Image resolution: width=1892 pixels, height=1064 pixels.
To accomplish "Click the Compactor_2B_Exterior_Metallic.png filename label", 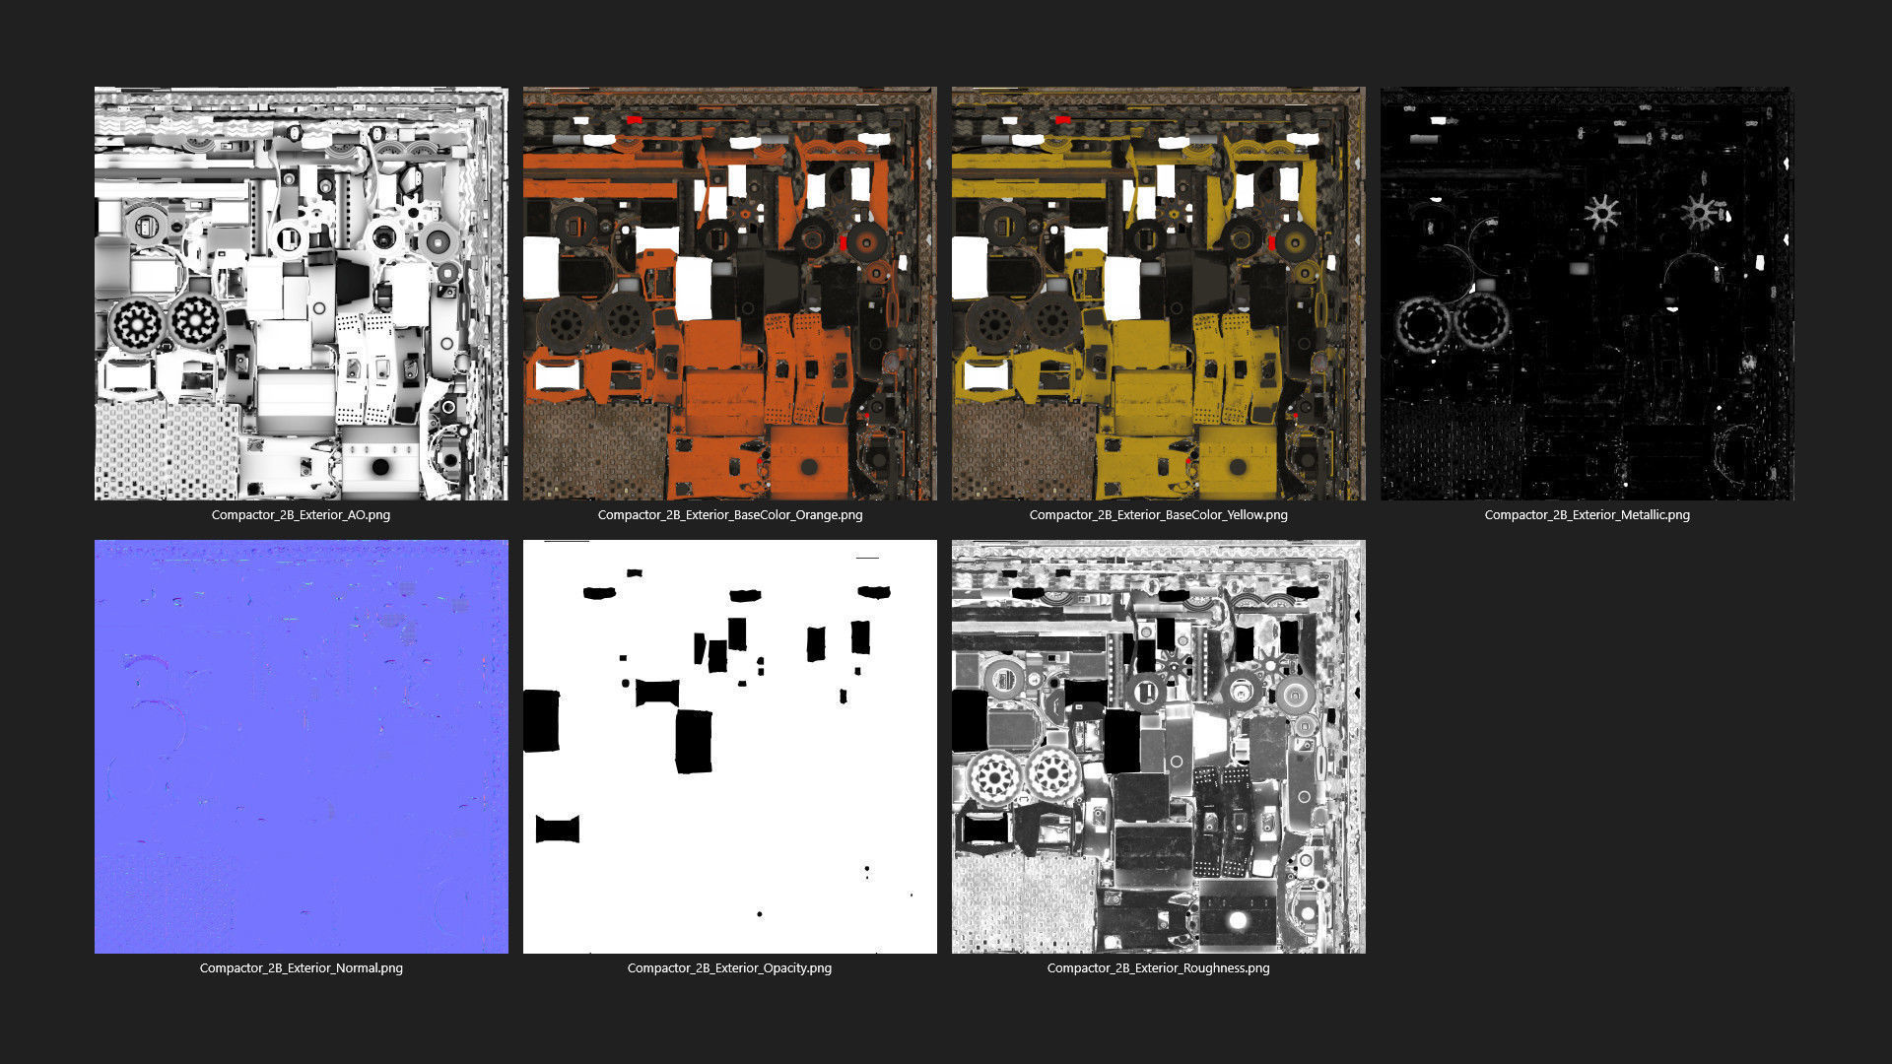I will pyautogui.click(x=1587, y=514).
